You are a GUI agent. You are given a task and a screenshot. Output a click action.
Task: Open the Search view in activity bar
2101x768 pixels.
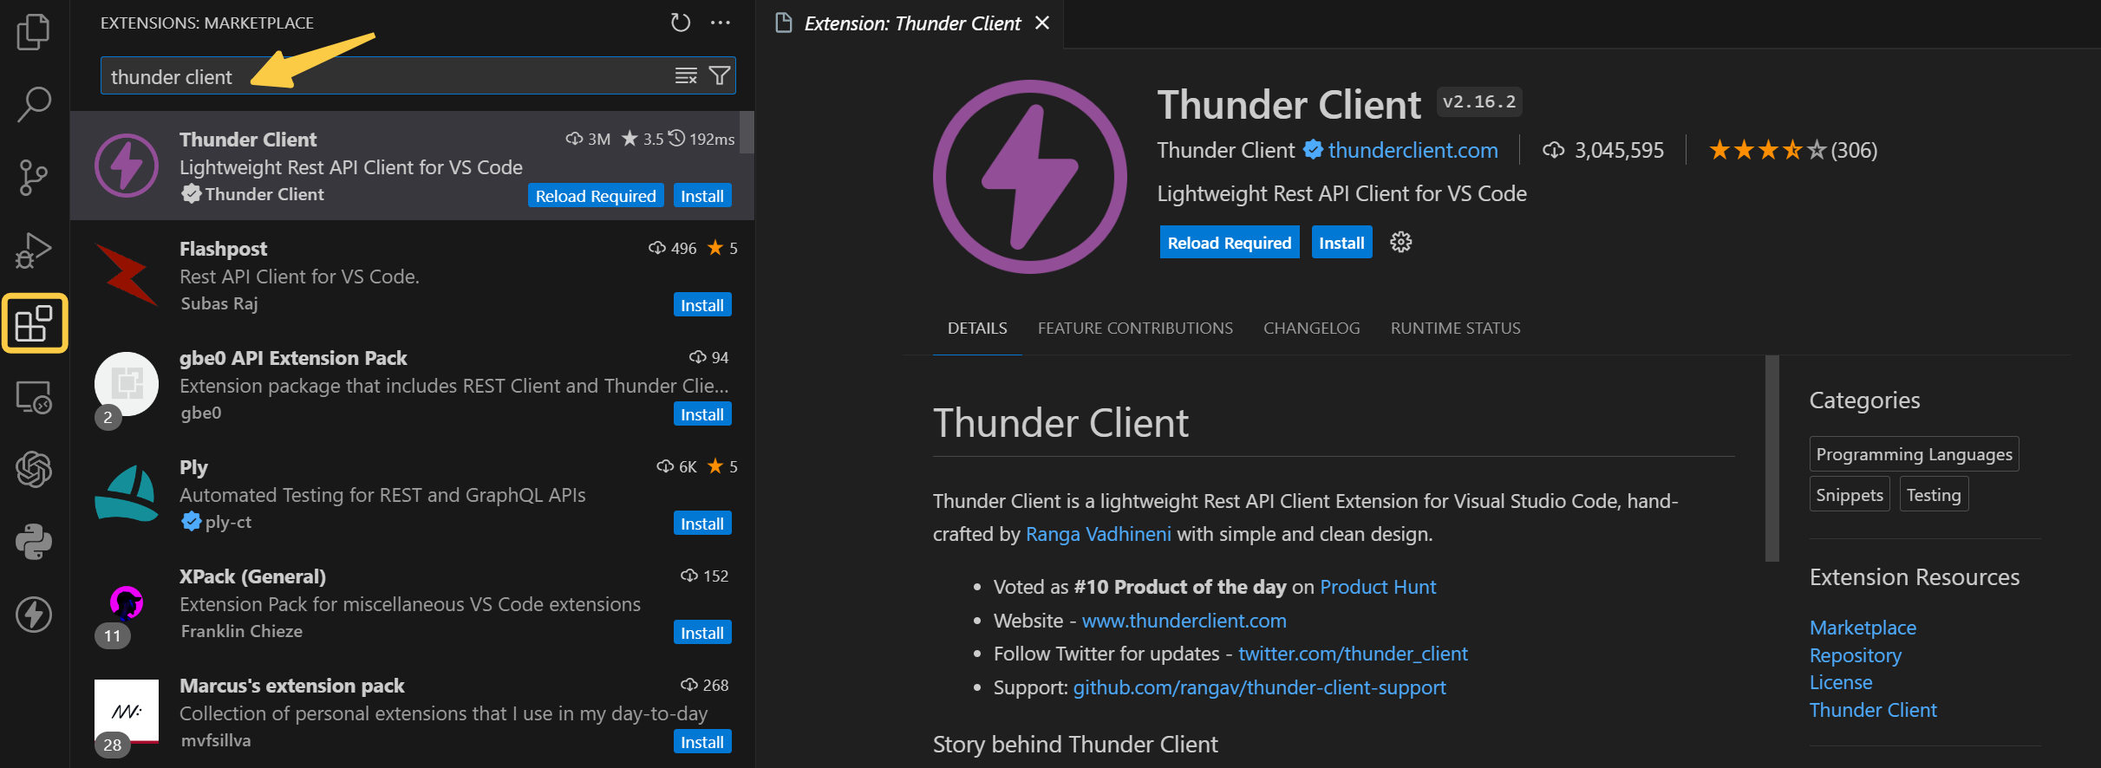coord(34,105)
